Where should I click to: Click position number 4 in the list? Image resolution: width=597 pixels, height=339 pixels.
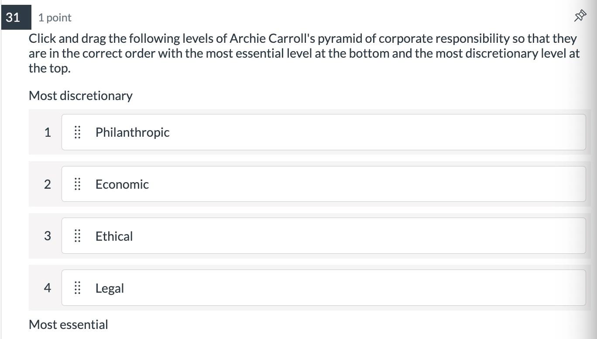[48, 288]
